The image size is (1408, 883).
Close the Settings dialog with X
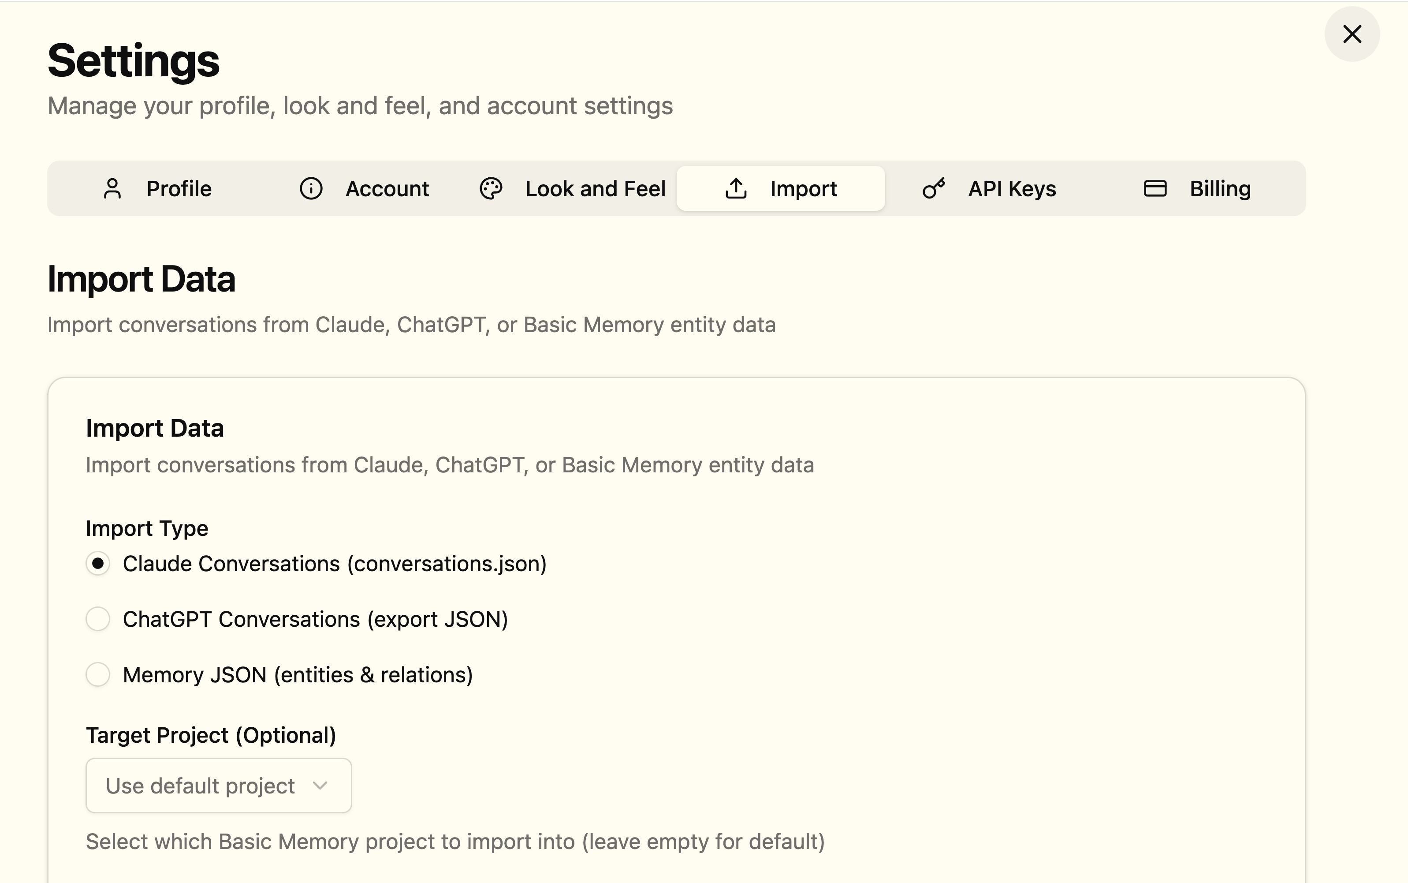coord(1352,34)
